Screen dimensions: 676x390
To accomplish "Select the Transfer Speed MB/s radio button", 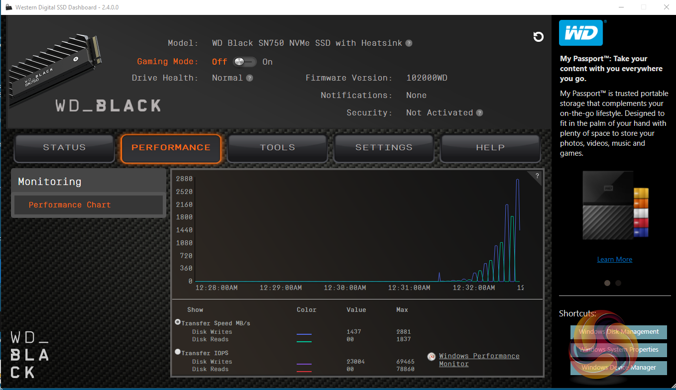I will 178,322.
